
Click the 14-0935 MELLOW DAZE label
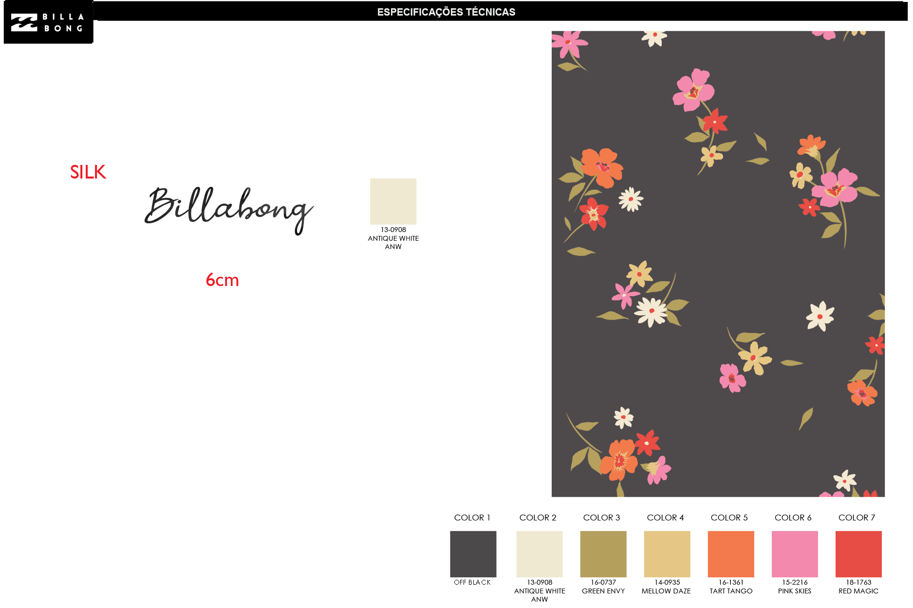667,587
